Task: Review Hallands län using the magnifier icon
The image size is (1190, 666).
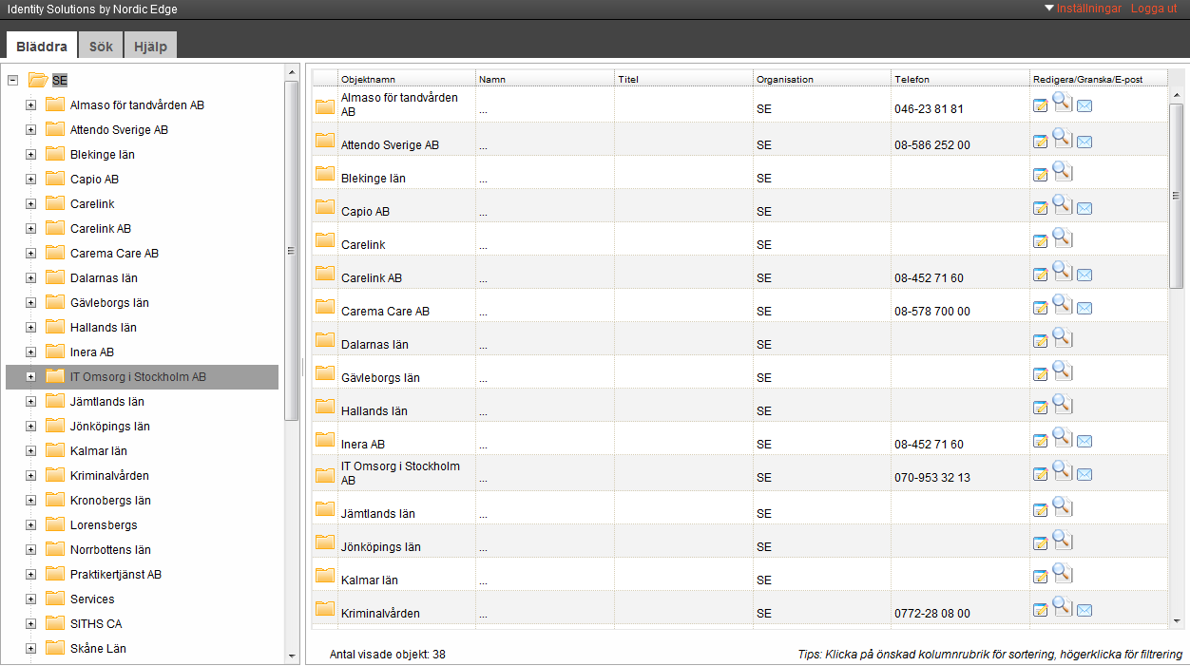Action: (x=1062, y=404)
